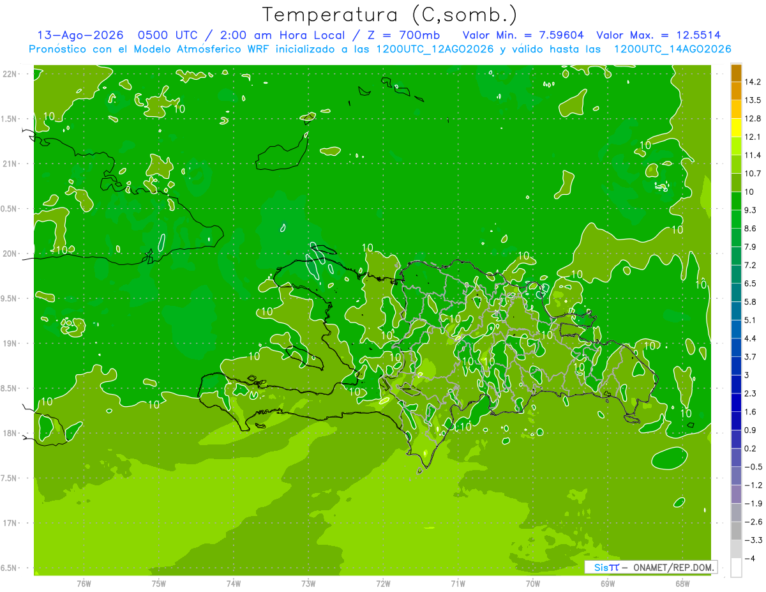The height and width of the screenshot is (592, 766).
Task: Click the "1.6" value on the color scale
Action: tap(751, 412)
